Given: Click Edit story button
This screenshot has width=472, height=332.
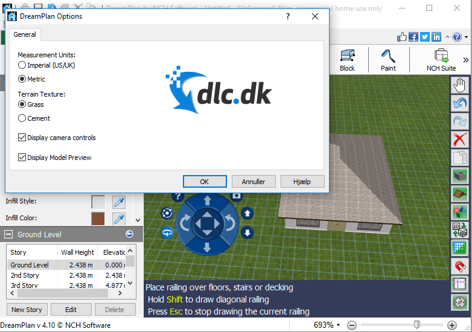Looking at the screenshot, I should coord(71,310).
